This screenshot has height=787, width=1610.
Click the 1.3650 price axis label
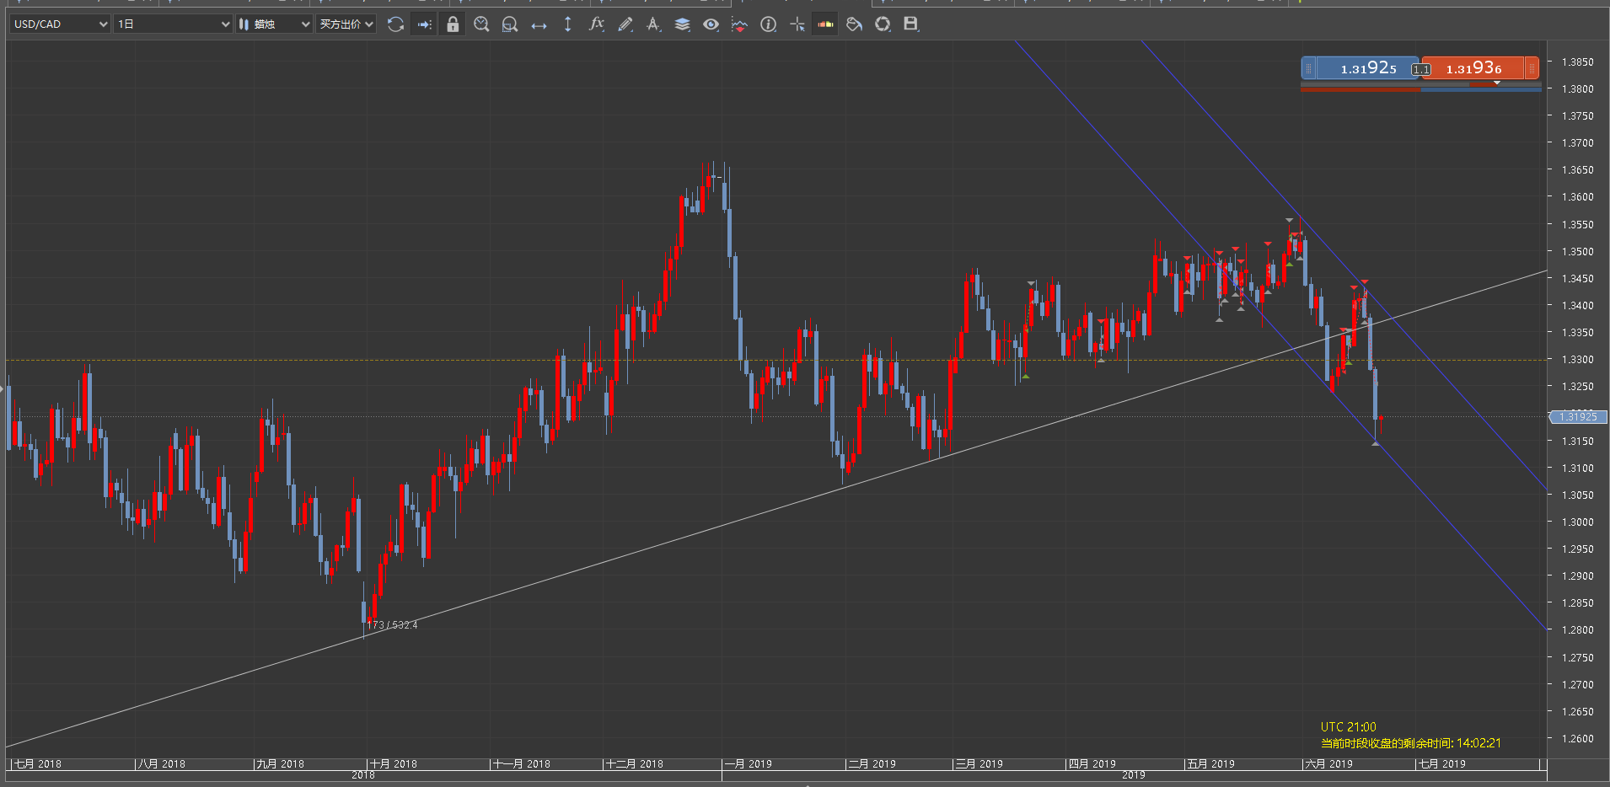click(1577, 170)
